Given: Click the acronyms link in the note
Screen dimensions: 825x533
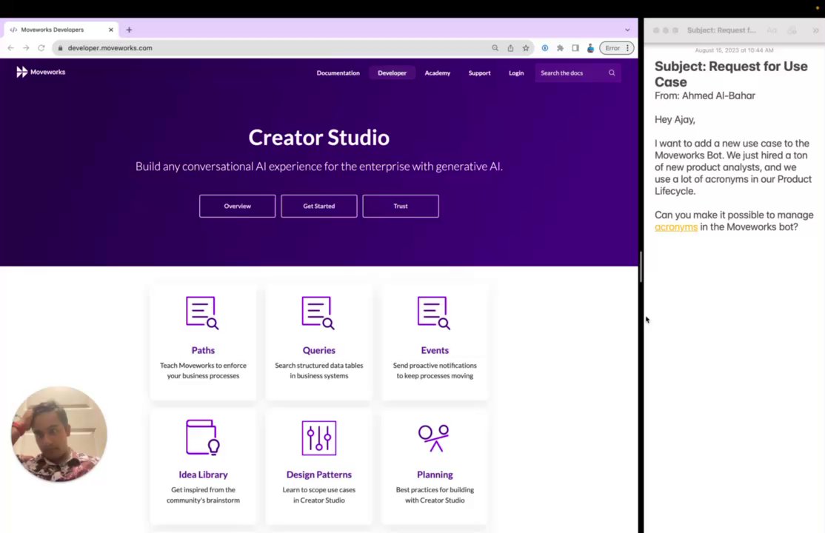Looking at the screenshot, I should 676,227.
